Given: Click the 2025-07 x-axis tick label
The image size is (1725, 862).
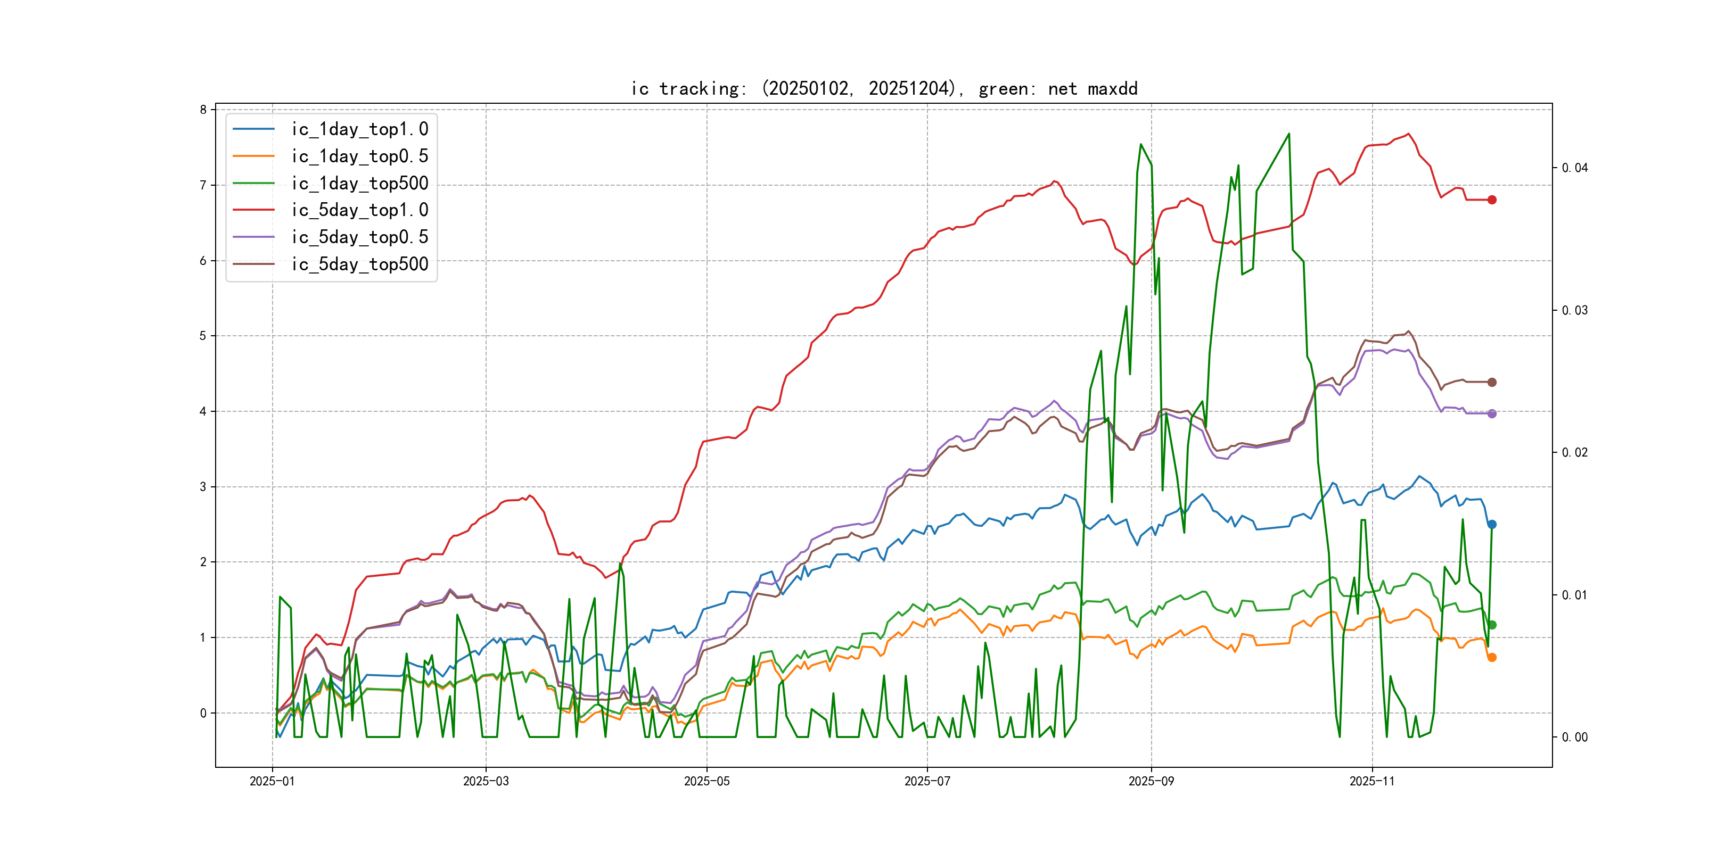Looking at the screenshot, I should point(927,781).
